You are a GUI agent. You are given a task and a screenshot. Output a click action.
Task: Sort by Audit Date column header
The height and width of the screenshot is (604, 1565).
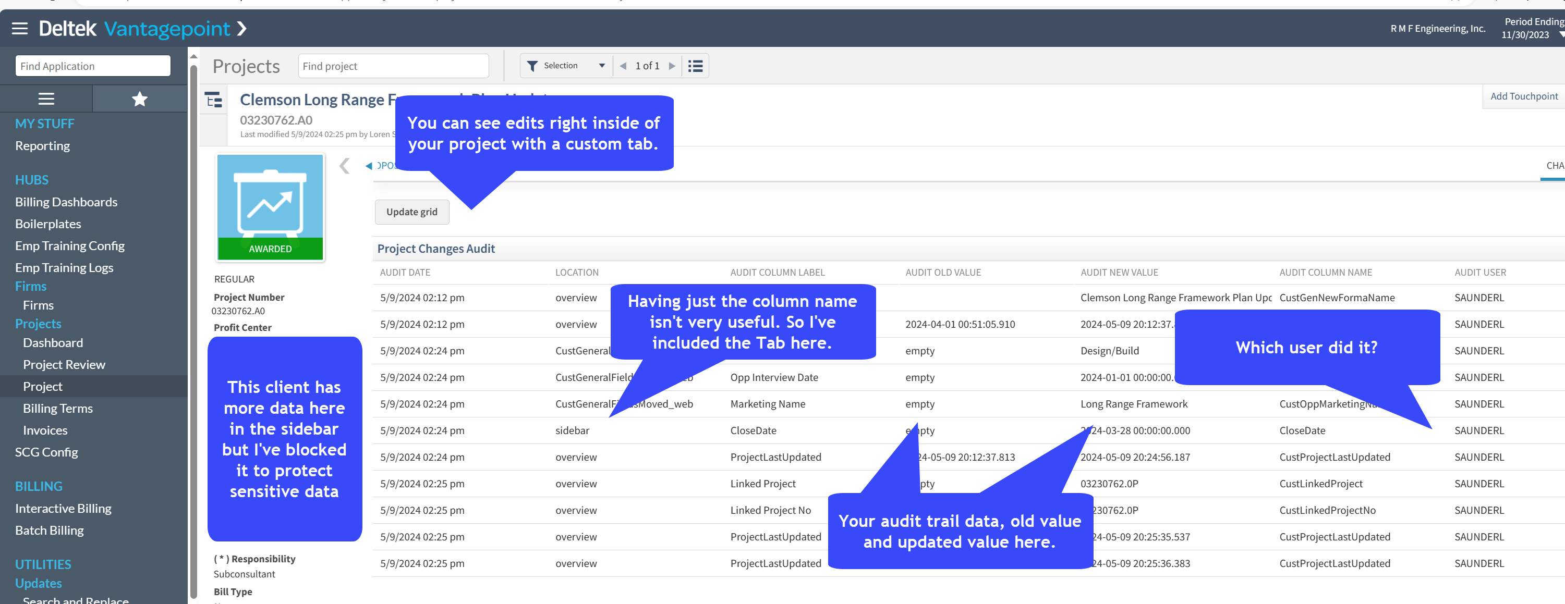[405, 273]
